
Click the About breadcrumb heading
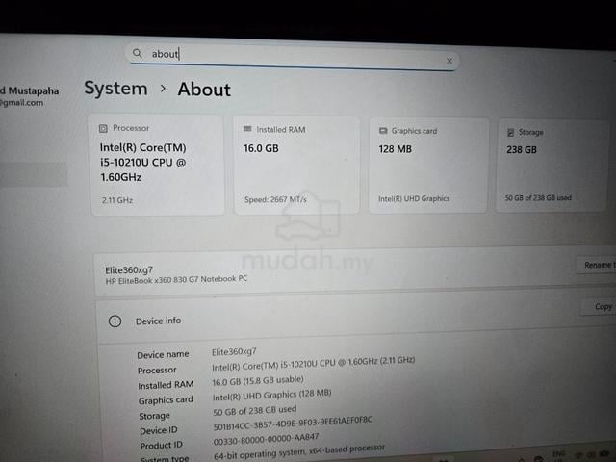204,90
